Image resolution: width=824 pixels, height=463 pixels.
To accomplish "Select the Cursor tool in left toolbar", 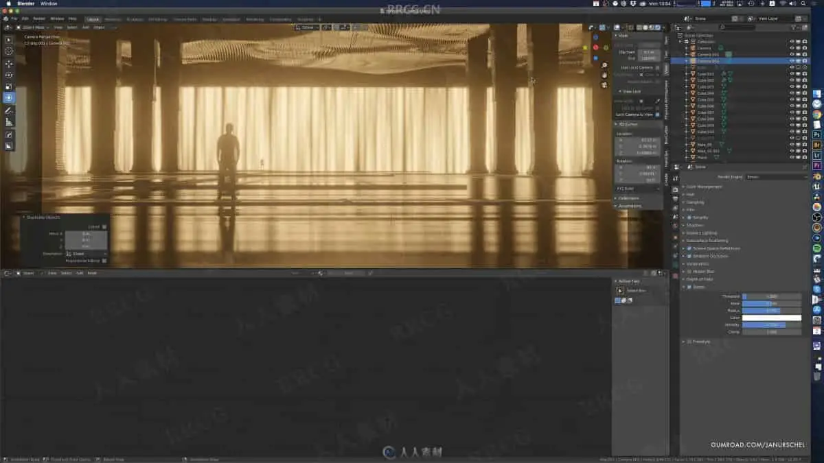I will pyautogui.click(x=9, y=51).
